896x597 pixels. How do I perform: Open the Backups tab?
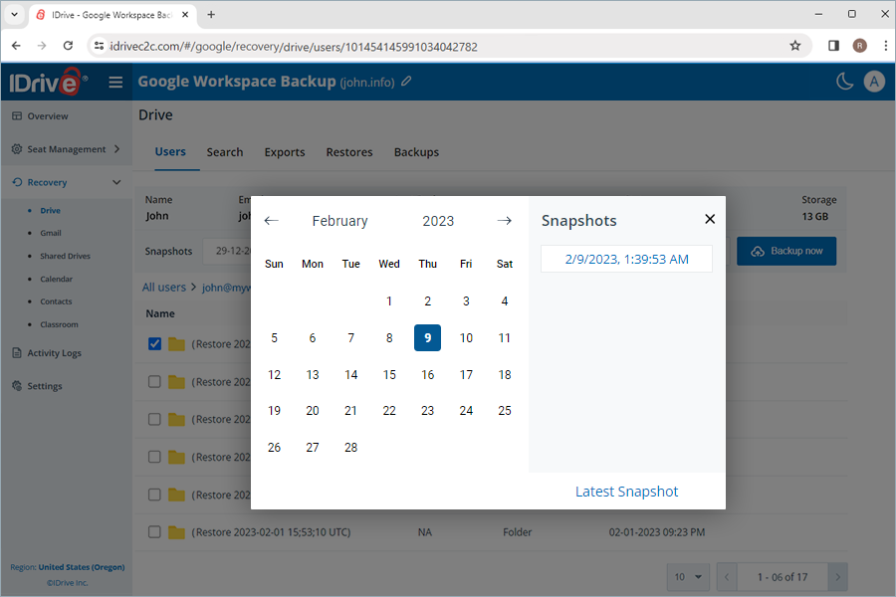pos(416,152)
